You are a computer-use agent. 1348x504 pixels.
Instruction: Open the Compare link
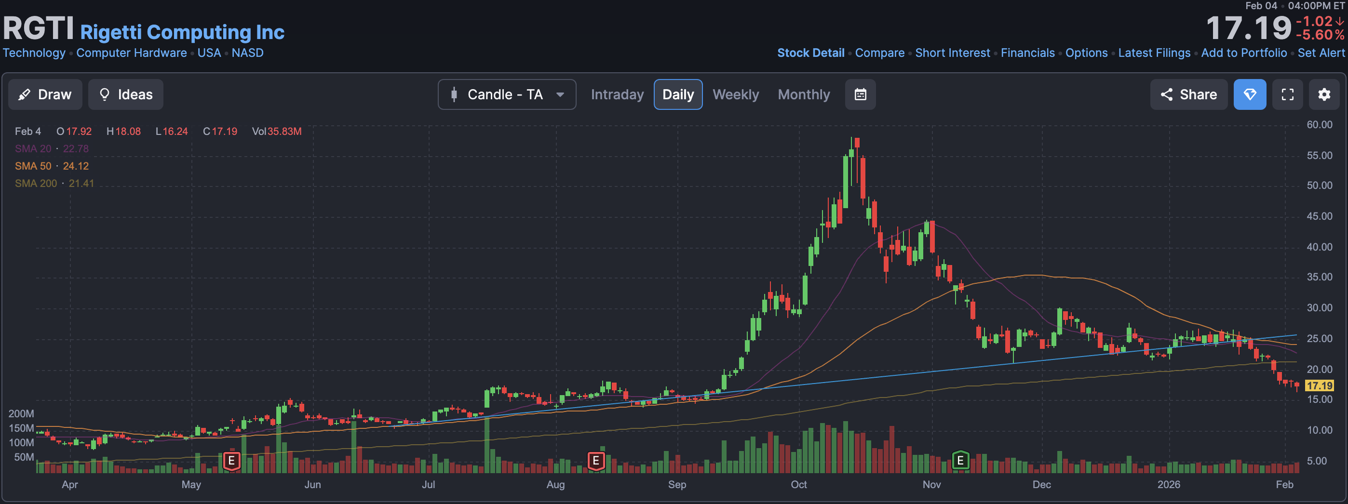click(x=880, y=53)
